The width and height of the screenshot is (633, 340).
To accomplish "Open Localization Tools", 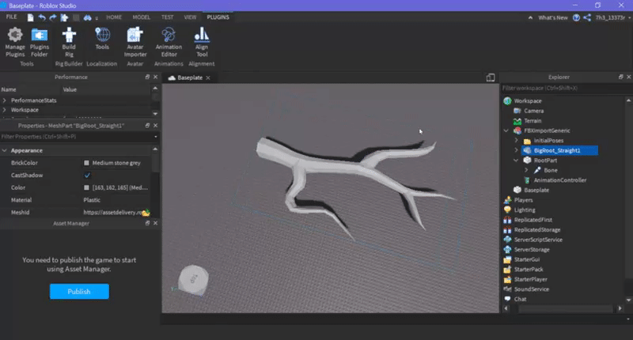I will (102, 39).
